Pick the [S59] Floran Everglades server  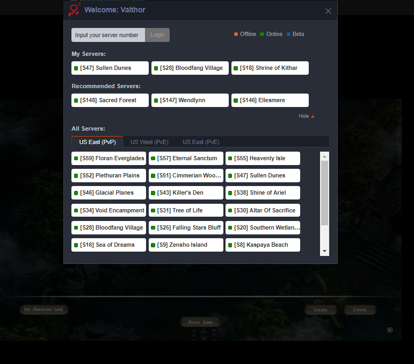pos(108,159)
